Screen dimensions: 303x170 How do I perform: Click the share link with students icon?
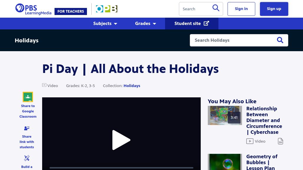(x=27, y=128)
